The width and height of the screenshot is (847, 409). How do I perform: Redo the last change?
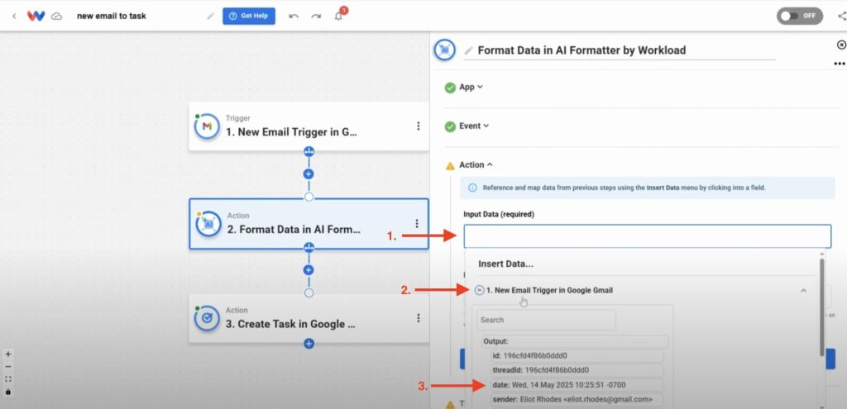click(316, 17)
